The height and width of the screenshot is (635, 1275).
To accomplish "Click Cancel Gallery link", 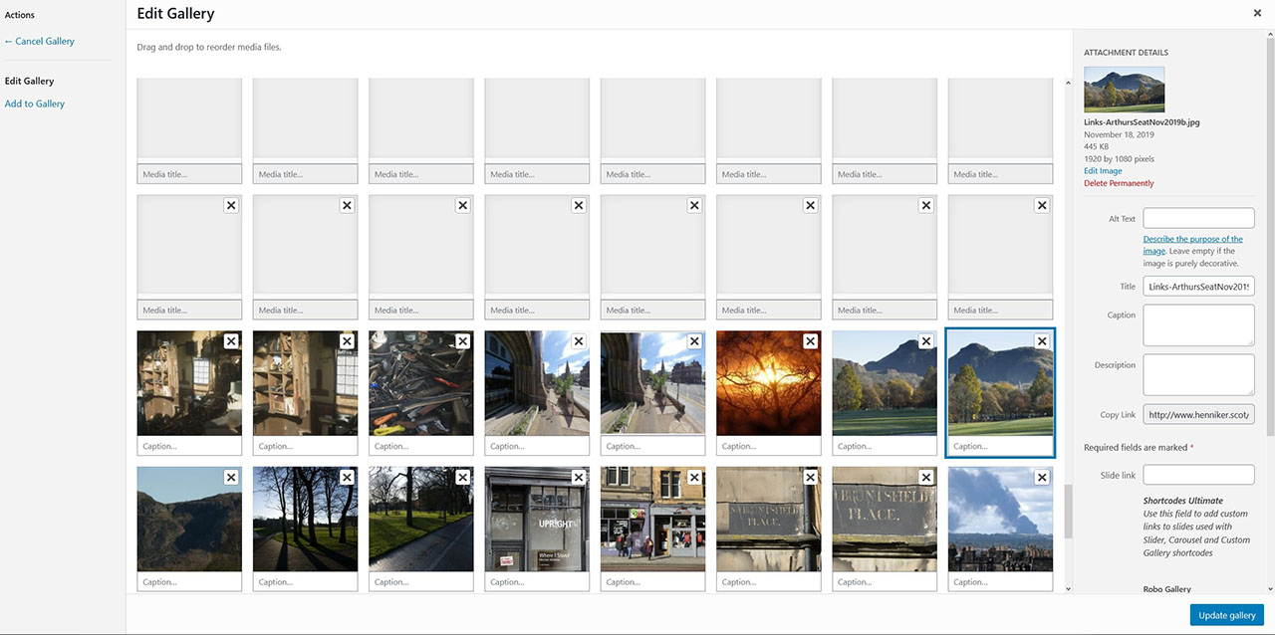I will pos(40,41).
